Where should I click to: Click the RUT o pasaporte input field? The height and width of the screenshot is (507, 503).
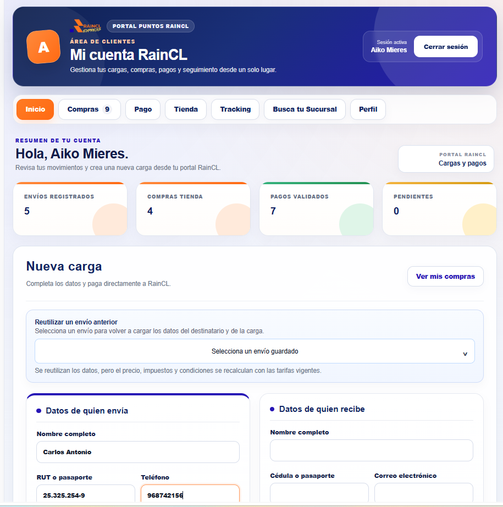86,494
